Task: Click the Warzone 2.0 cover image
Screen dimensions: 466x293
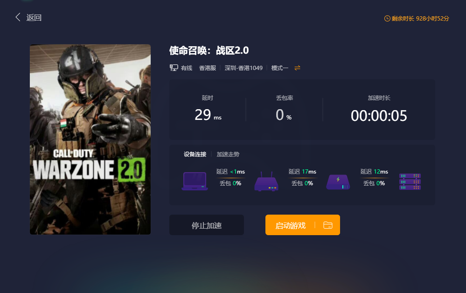Action: tap(90, 140)
